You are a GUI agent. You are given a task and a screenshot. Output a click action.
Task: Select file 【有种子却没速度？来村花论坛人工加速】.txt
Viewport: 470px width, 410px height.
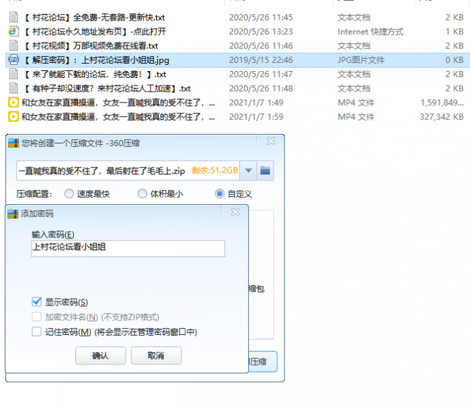pos(107,88)
